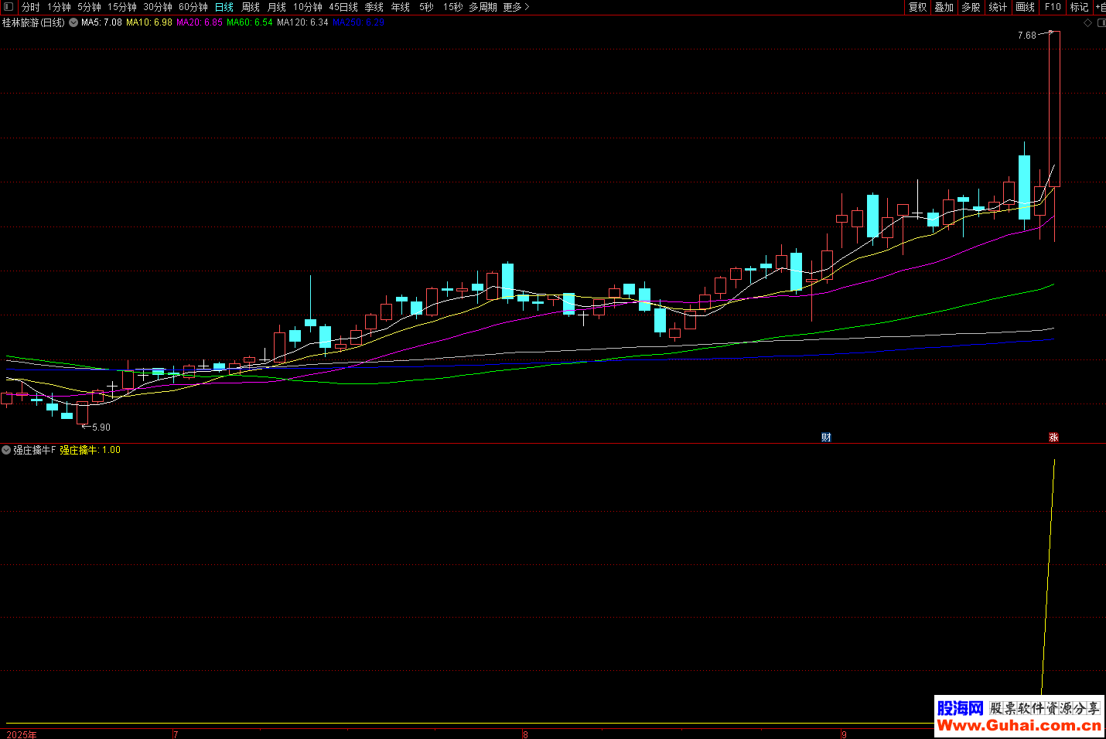1106x739 pixels.
Task: Click the diamond icon at chart top-right
Action: (x=1087, y=22)
